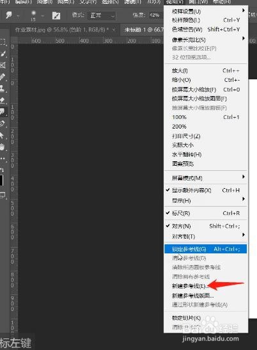
Task: Choose 新建参考线版面... menu item
Action: tap(205, 296)
